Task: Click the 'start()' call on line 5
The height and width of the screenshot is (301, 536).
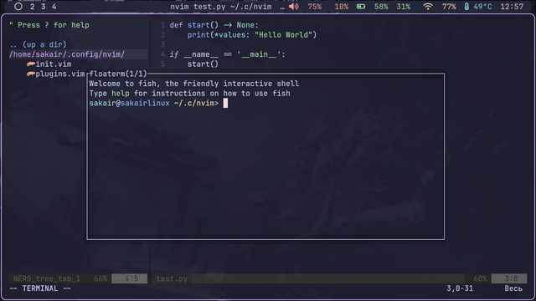Action: tap(203, 64)
